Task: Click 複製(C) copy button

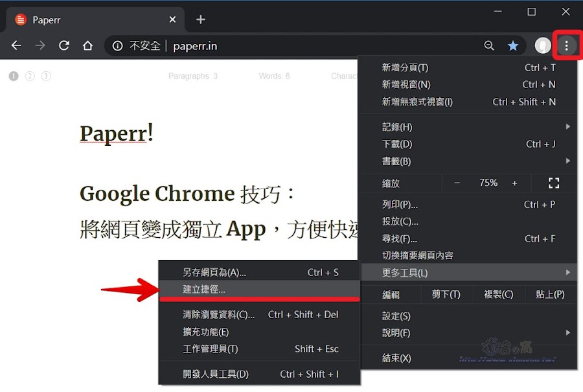Action: [498, 295]
